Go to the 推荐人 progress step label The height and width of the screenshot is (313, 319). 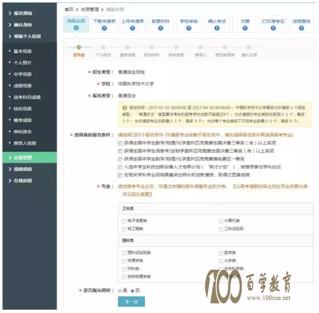point(201,55)
